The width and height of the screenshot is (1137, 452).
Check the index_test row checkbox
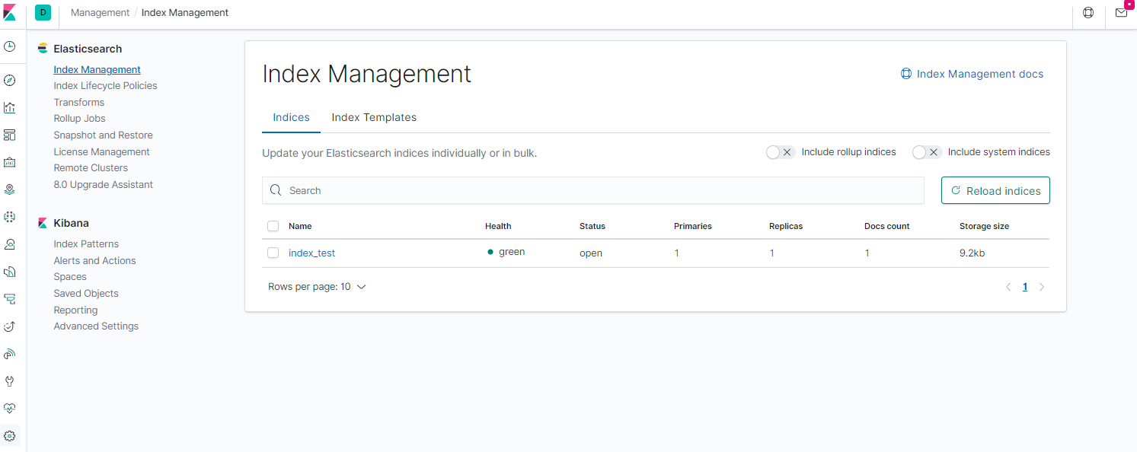[273, 253]
